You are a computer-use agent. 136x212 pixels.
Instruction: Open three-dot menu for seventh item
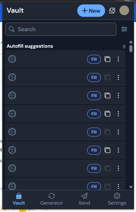pyautogui.click(x=118, y=168)
